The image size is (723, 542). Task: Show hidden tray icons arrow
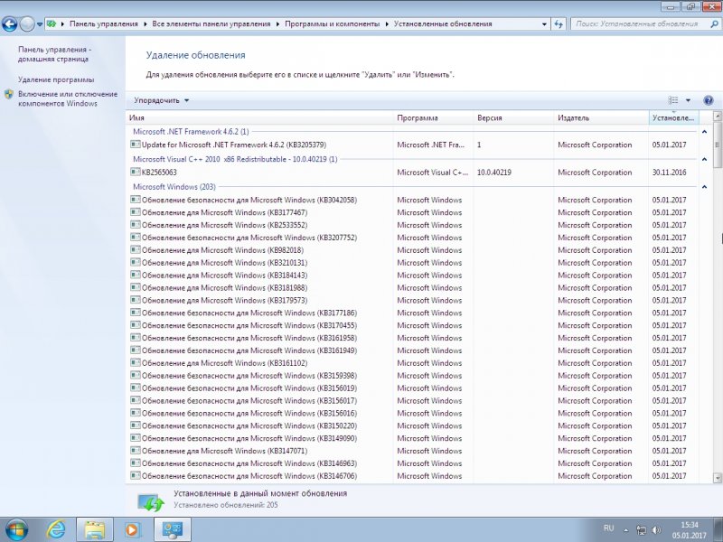625,530
